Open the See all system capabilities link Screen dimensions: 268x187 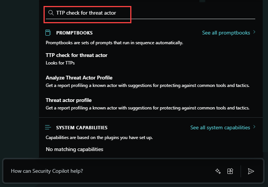220,127
